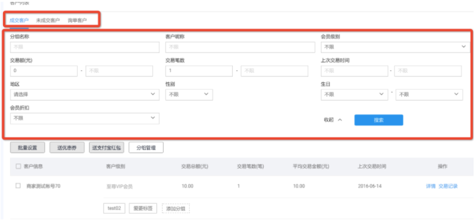Click the 交易笔数 maximum input field
The width and height of the screenshot is (476, 220).
(x=275, y=71)
